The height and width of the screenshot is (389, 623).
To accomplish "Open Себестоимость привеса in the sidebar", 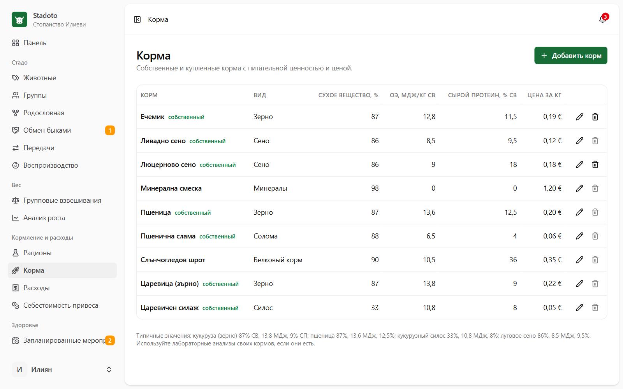I will click(62, 305).
